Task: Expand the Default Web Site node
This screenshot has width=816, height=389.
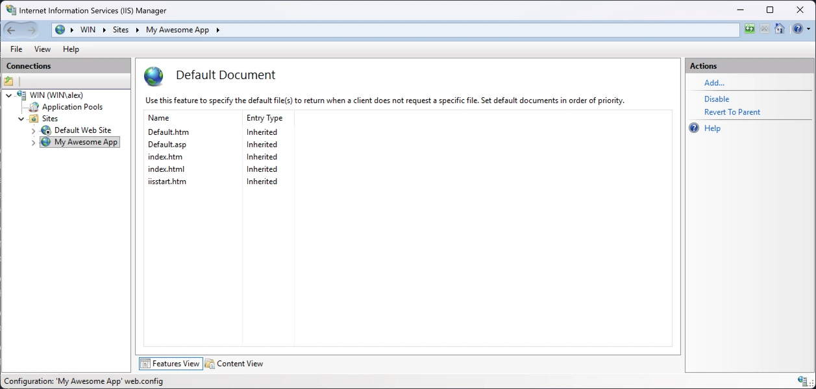Action: (34, 130)
